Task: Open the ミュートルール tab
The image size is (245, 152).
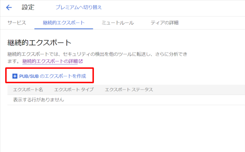Action: tap(117, 22)
